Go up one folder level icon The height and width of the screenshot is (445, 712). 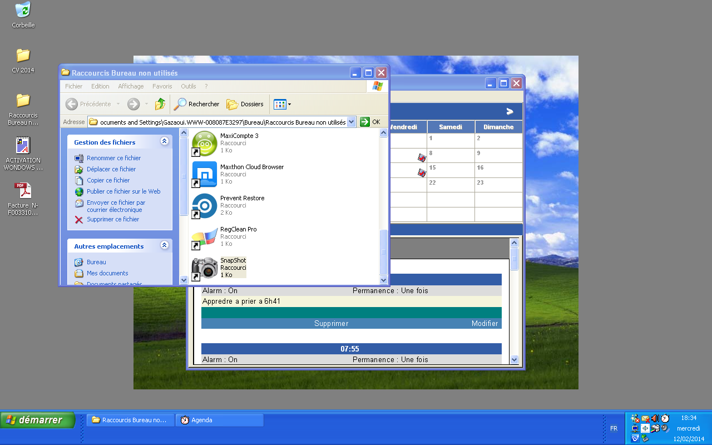coord(160,104)
